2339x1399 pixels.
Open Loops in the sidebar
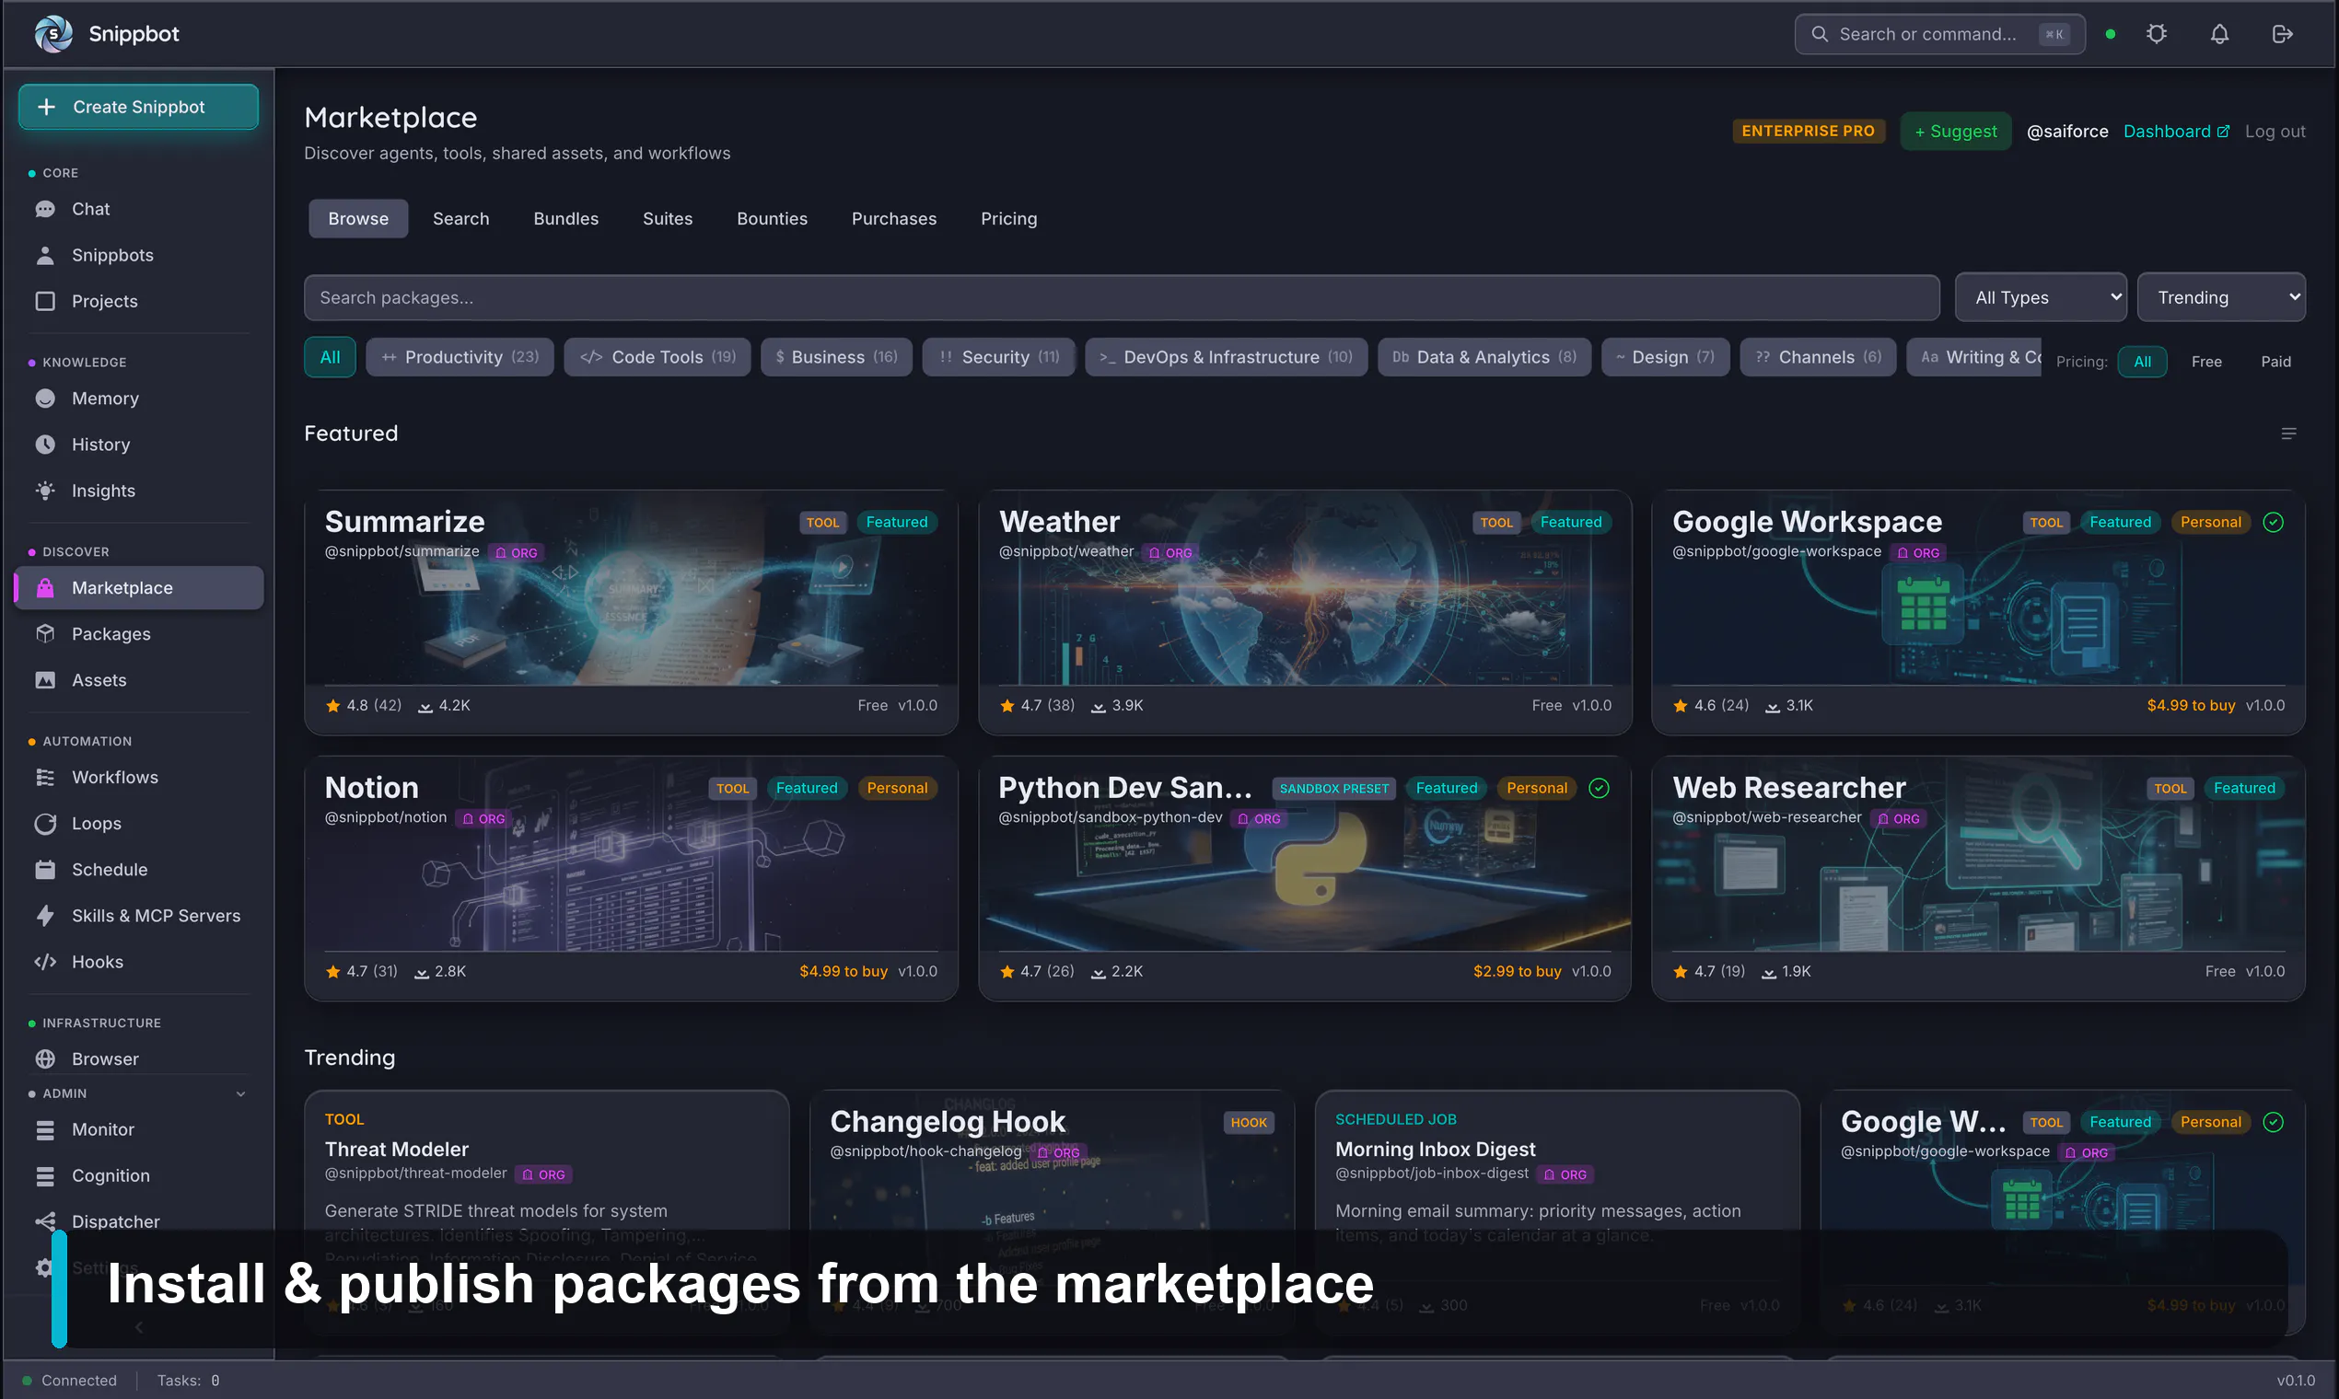pyautogui.click(x=139, y=824)
